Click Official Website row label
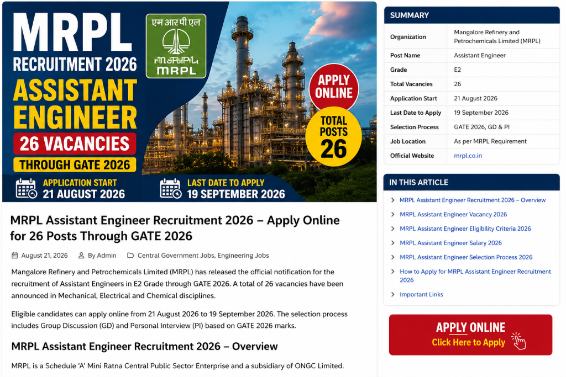Viewport: 566px width, 377px height. pyautogui.click(x=412, y=156)
